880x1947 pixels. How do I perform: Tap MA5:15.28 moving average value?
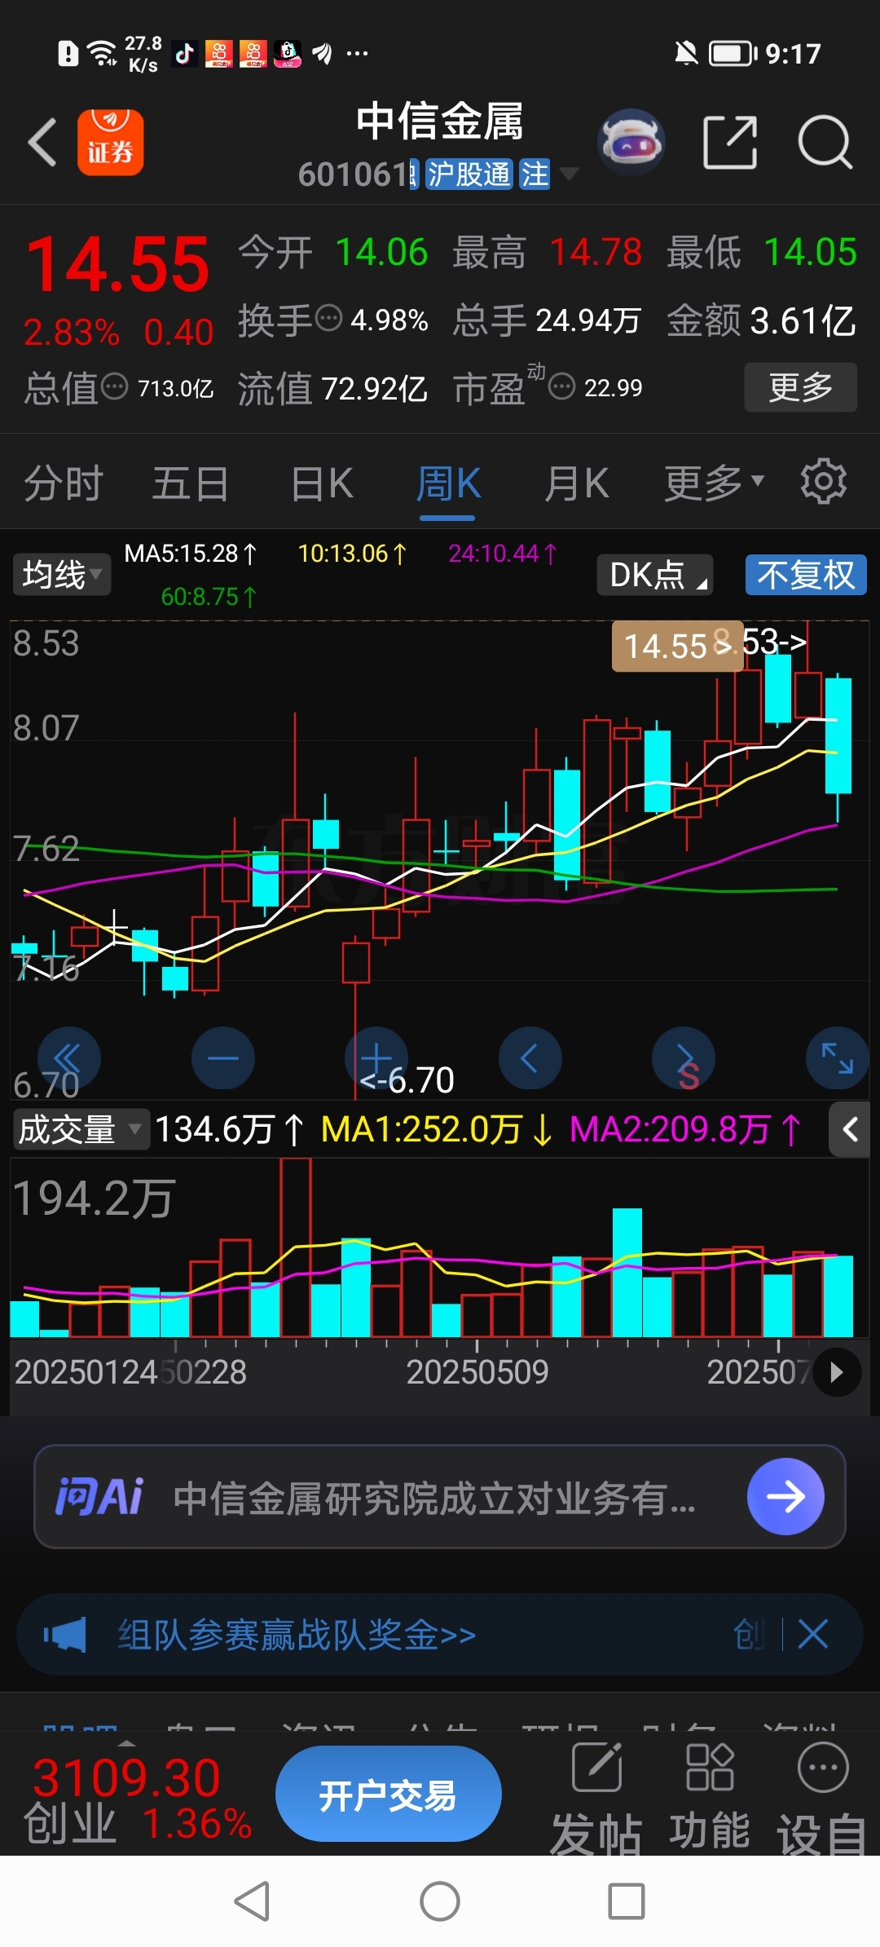click(191, 554)
